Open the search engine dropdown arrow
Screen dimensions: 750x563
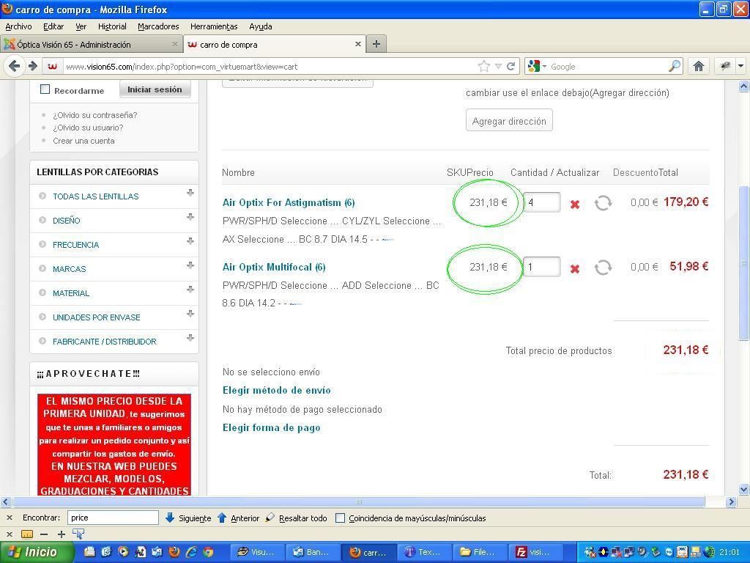point(544,67)
